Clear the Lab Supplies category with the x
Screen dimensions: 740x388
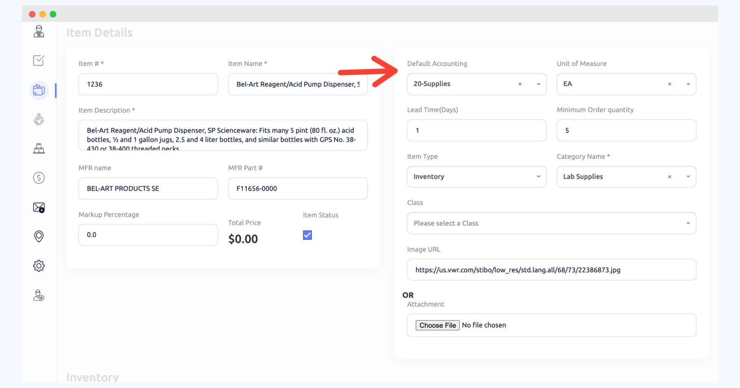tap(669, 176)
